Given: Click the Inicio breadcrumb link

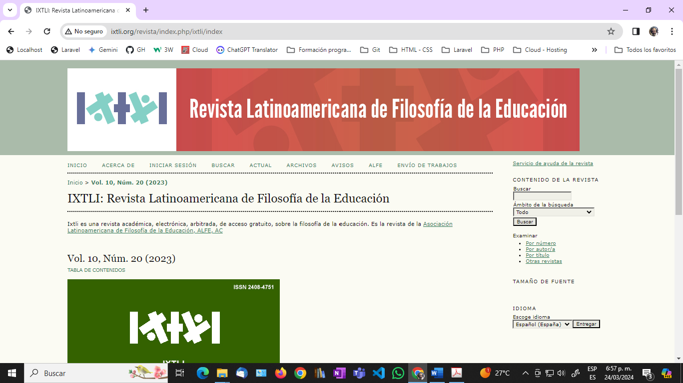Looking at the screenshot, I should (75, 183).
